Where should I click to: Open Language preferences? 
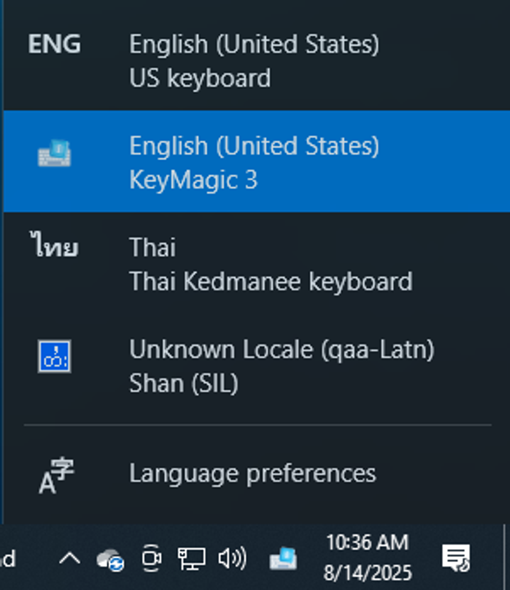pos(257,473)
